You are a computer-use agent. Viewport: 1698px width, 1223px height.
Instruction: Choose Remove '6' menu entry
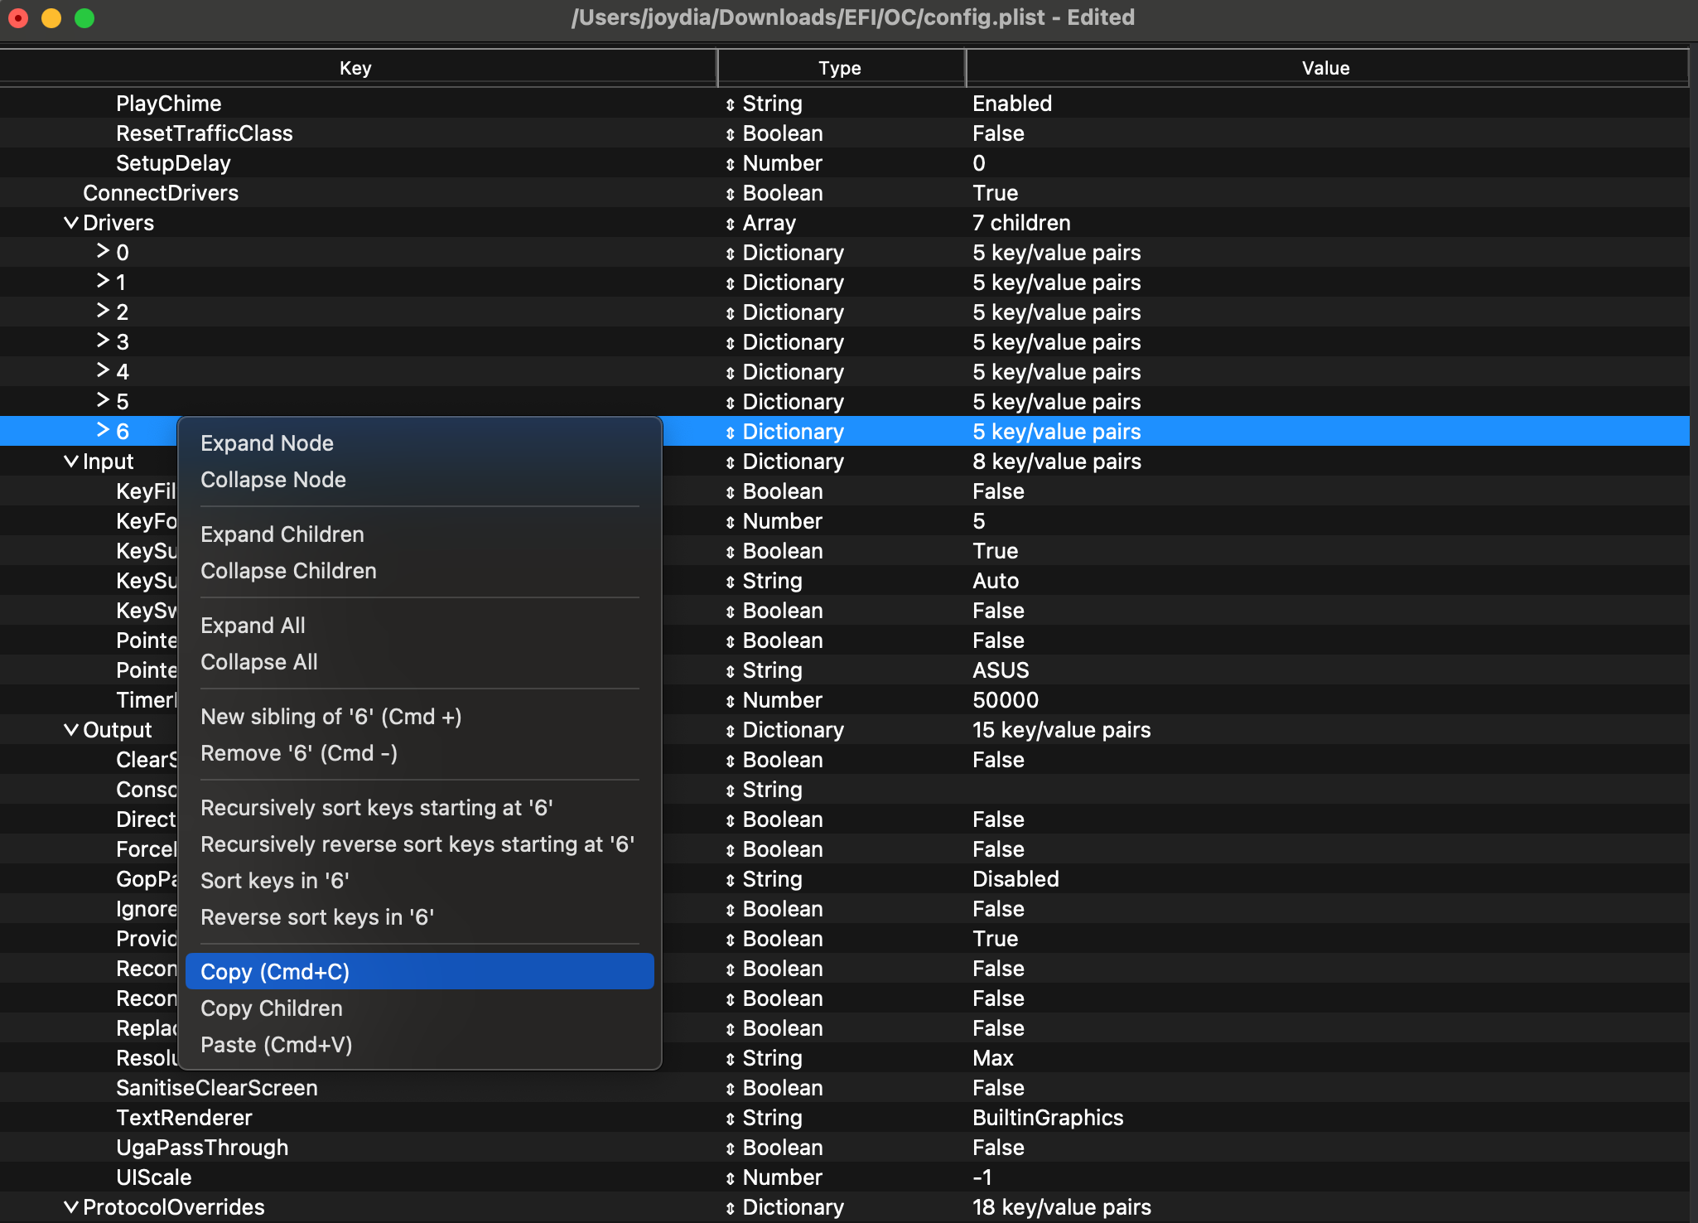[x=419, y=753]
